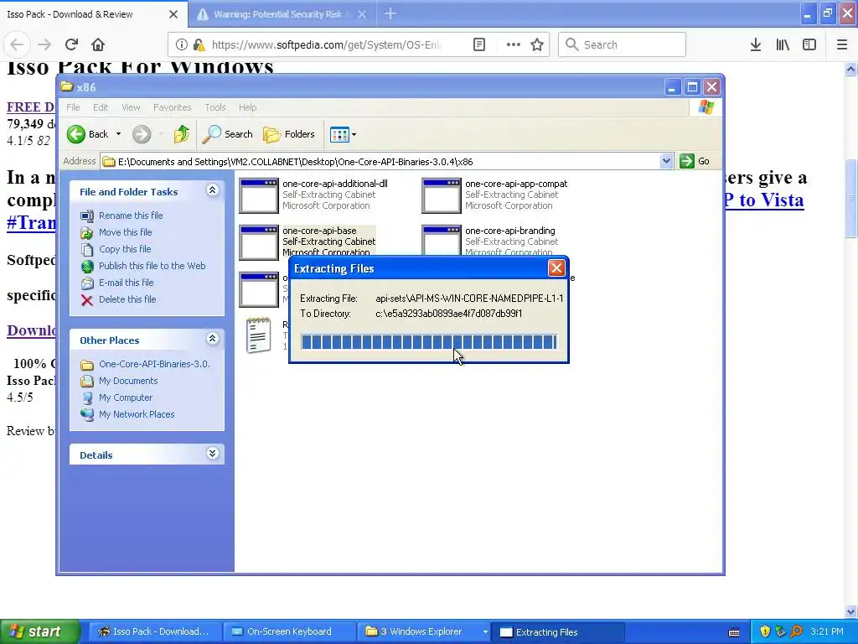Viewport: 858px width, 644px height.
Task: Open One-Core-API-Binaries-3.0 in Other Places
Action: (154, 364)
